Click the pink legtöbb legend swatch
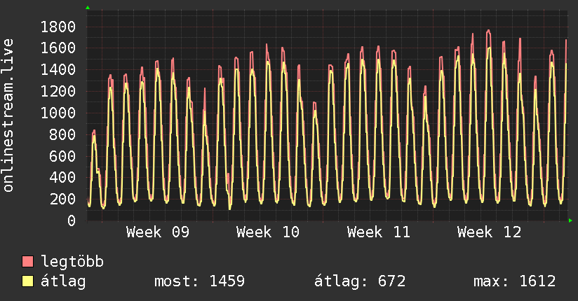Viewport: 578px width, 301px height. (x=27, y=261)
